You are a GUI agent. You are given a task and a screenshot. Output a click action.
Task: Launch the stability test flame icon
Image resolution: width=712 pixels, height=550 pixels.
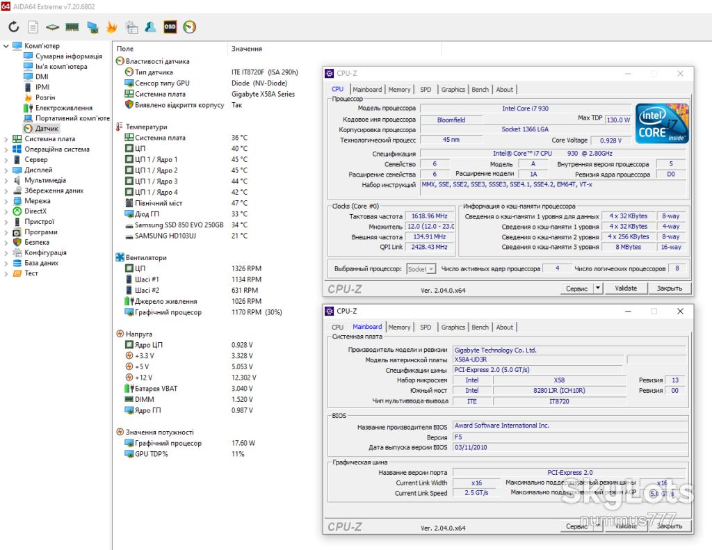coord(112,27)
